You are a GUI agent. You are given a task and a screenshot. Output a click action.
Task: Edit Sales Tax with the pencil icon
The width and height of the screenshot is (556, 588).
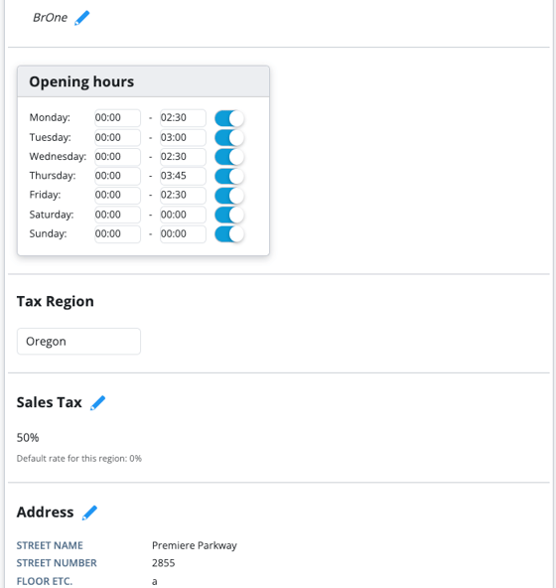tap(98, 403)
